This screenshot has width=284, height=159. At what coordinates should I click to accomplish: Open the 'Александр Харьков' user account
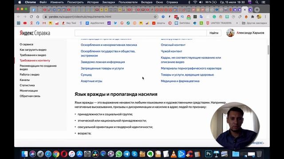(245, 33)
